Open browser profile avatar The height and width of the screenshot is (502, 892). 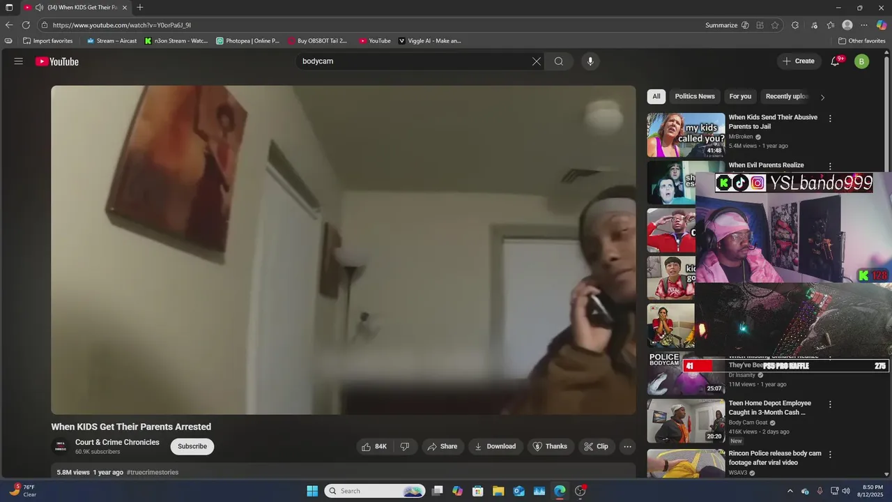click(847, 25)
